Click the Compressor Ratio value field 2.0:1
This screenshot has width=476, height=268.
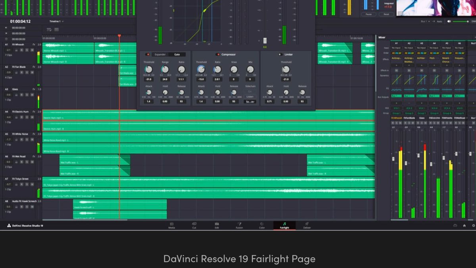(x=217, y=79)
